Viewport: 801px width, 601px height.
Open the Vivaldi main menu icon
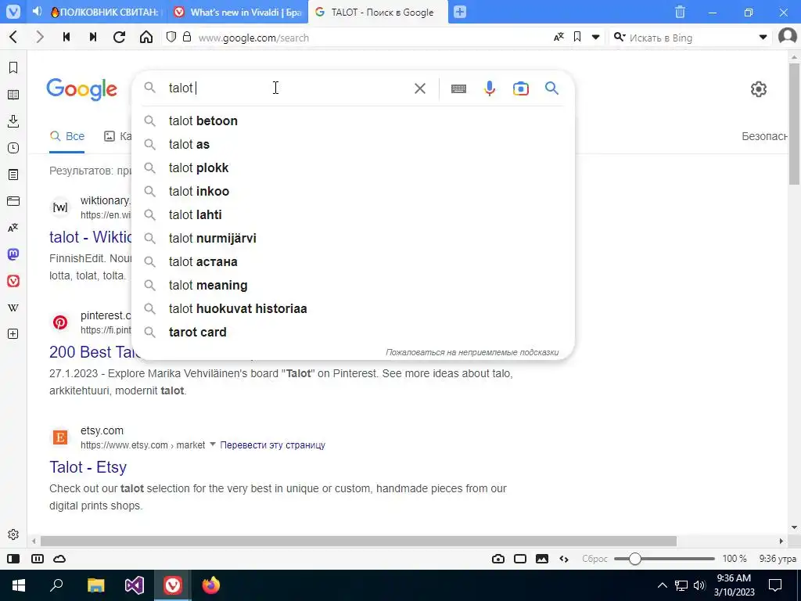pos(13,12)
